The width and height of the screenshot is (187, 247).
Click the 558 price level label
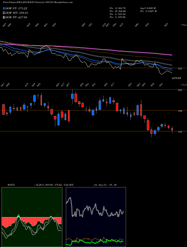tap(180, 132)
